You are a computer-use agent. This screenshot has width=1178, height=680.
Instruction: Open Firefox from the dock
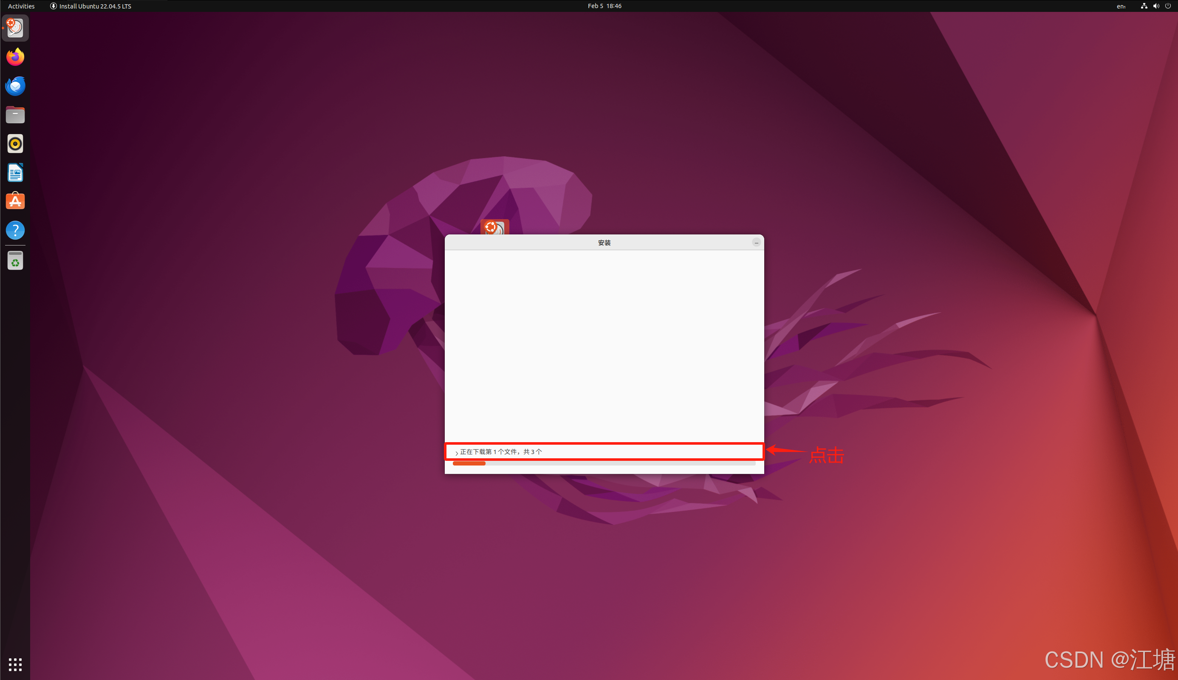click(x=15, y=57)
